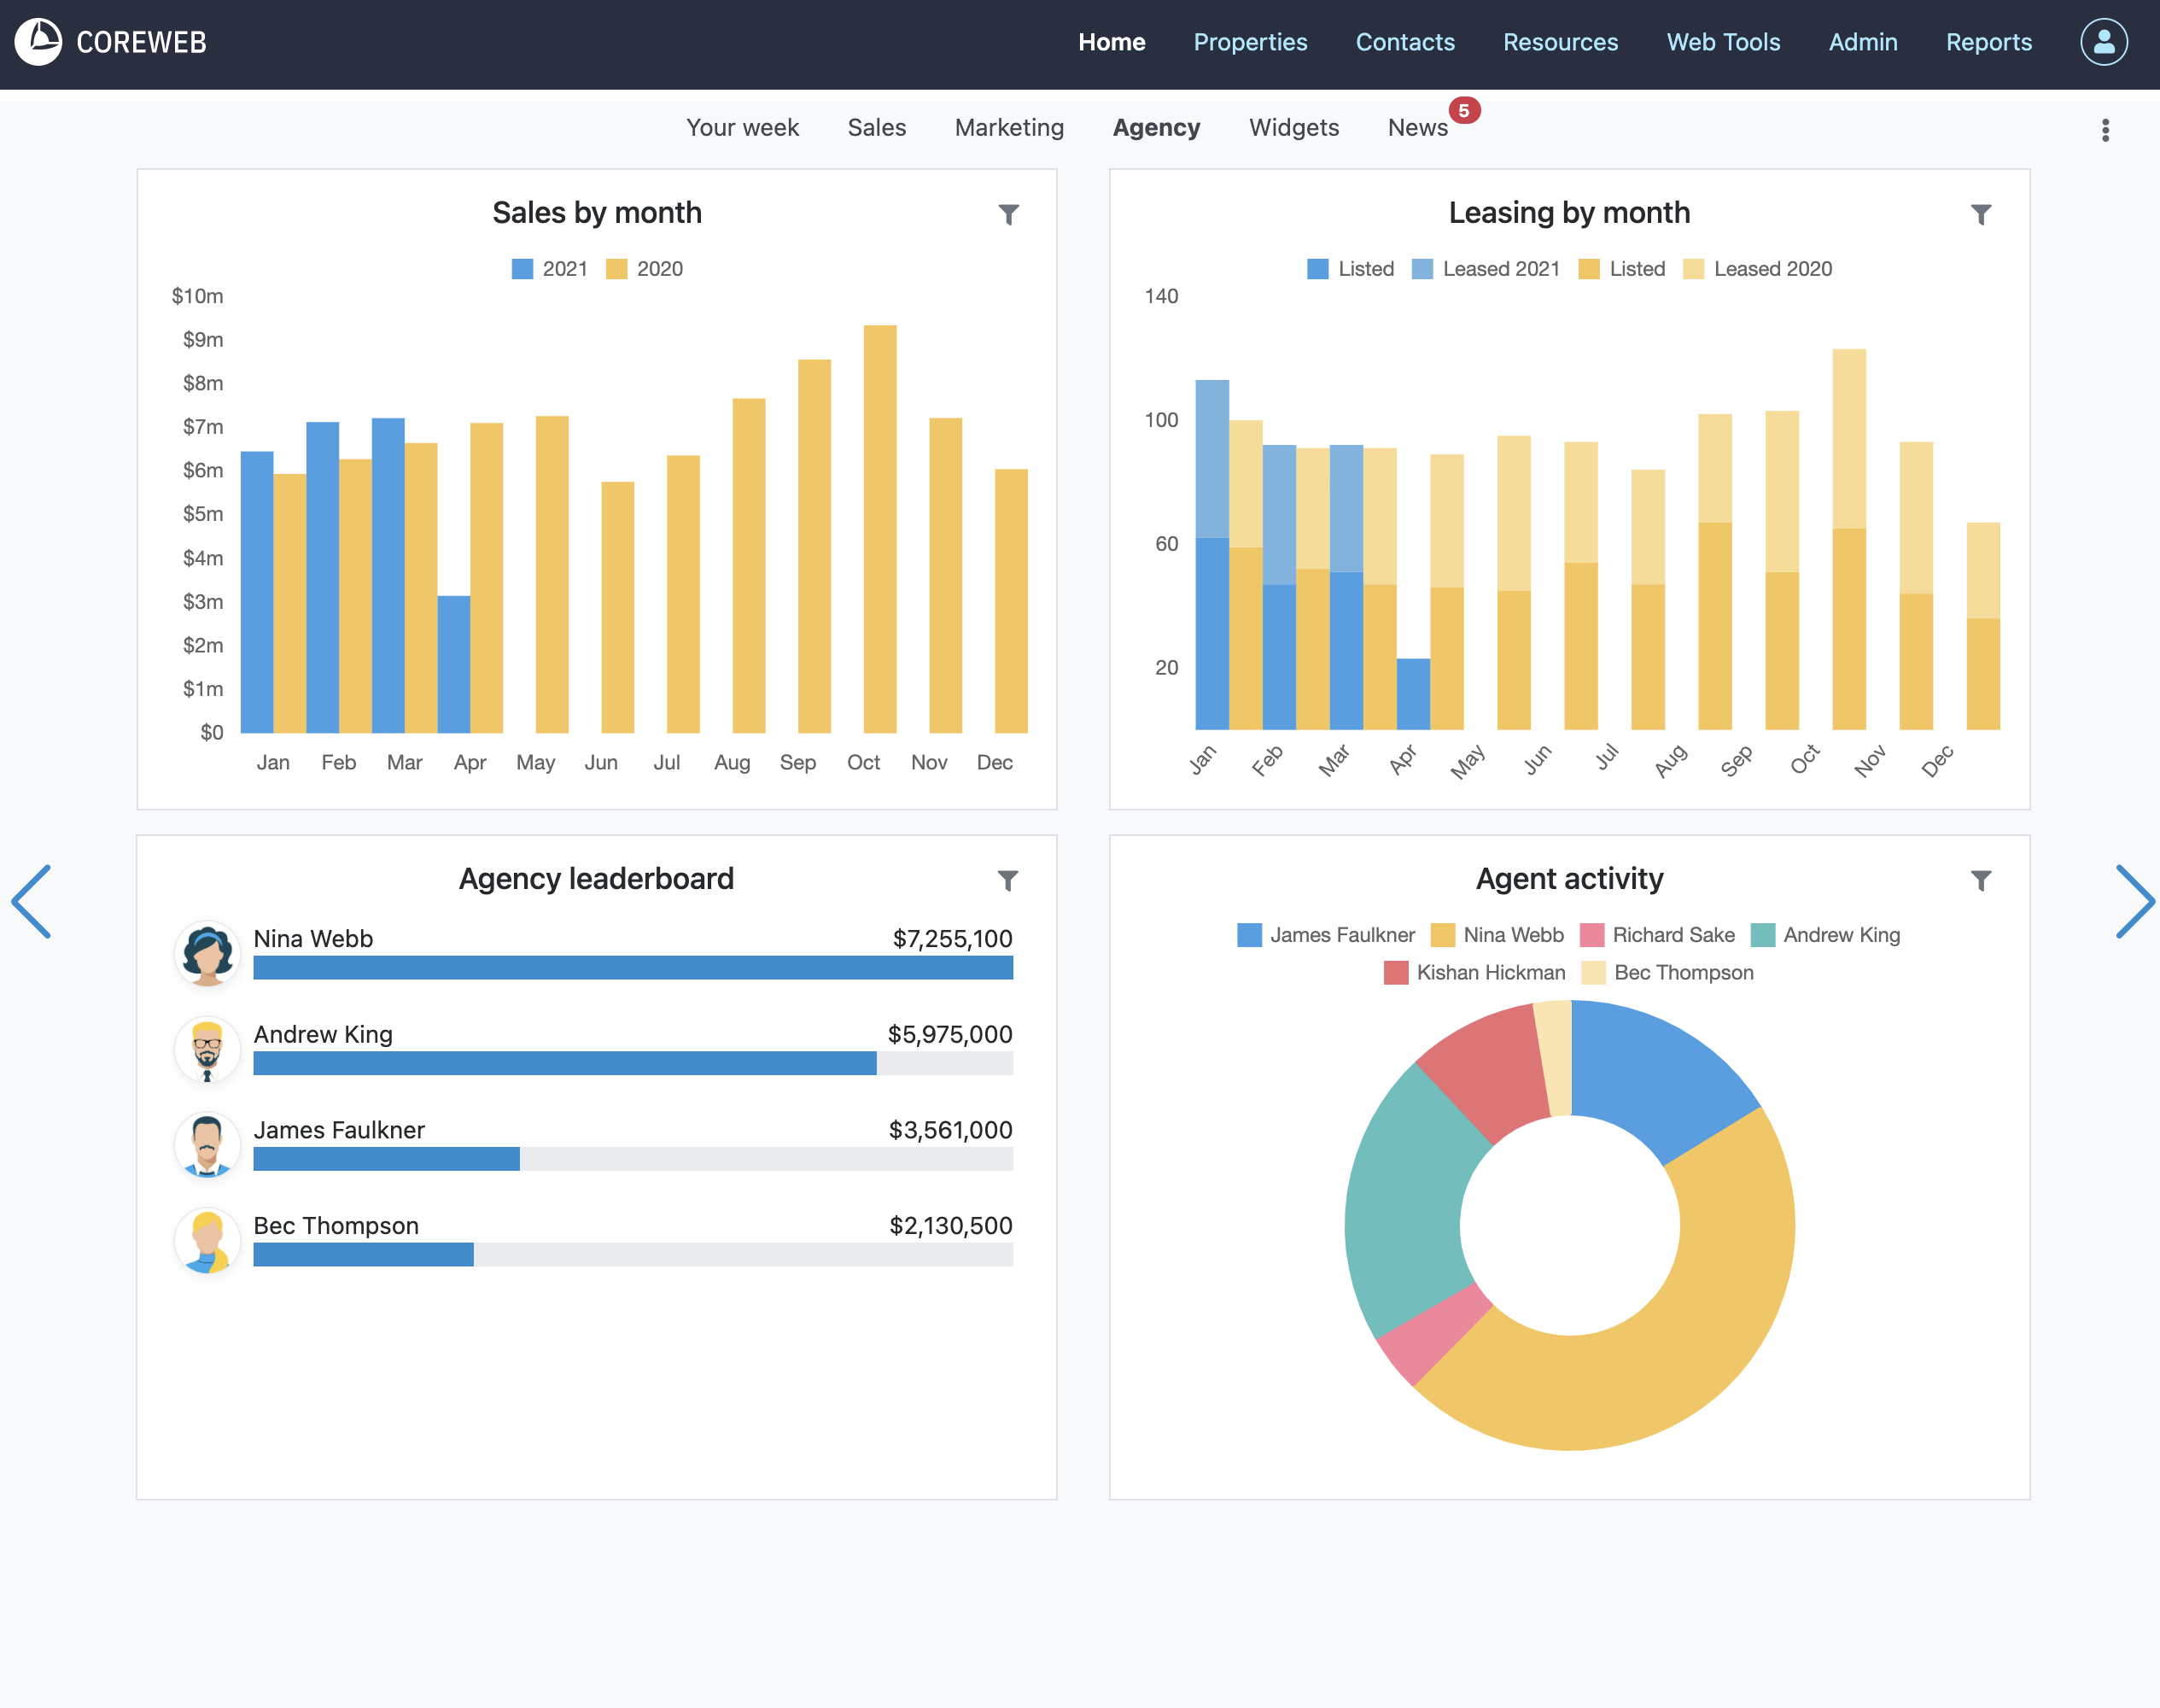Toggle the 2020 series in Sales legend
The image size is (2160, 1708).
tap(645, 269)
